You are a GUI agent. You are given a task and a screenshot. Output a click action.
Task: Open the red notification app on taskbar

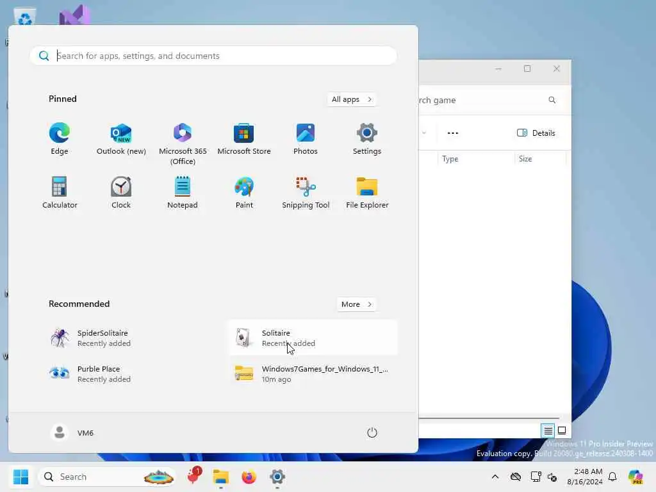click(x=194, y=476)
